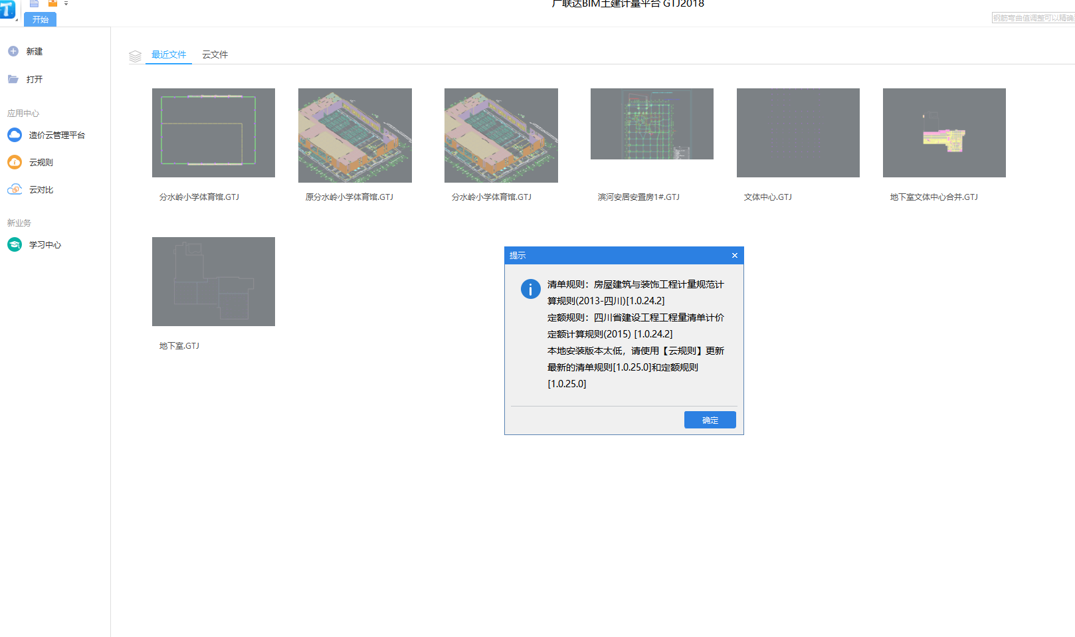Click the file name 地下室.GTJ
Viewport: 1075px width, 637px height.
[179, 345]
